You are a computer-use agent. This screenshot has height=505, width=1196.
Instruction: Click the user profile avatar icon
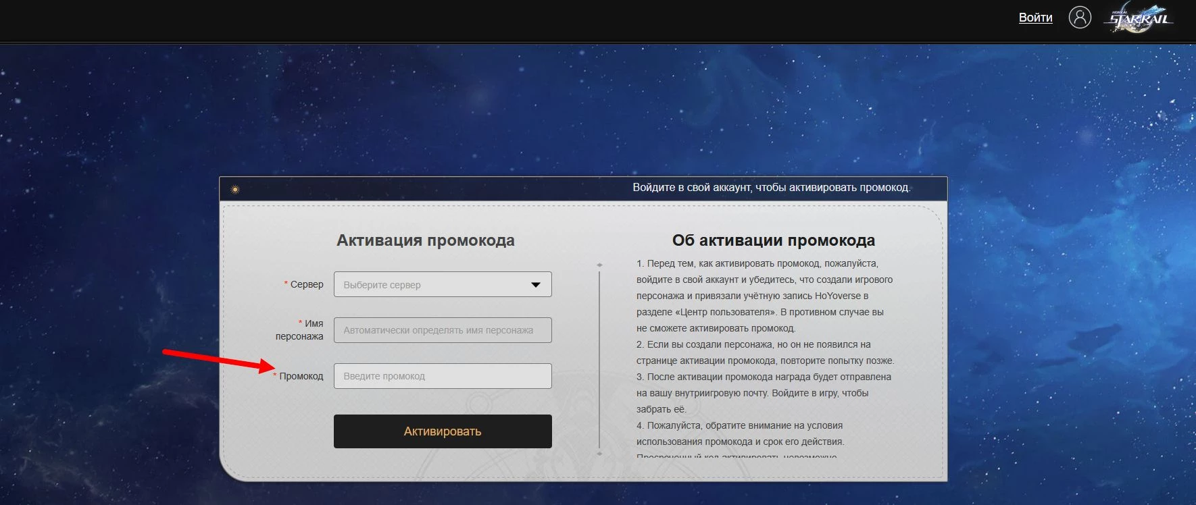[x=1079, y=18]
